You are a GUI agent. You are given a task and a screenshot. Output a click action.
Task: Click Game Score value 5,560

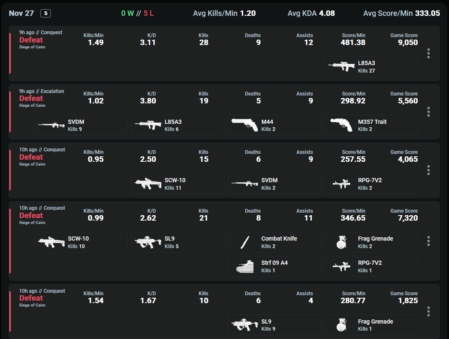(x=408, y=101)
